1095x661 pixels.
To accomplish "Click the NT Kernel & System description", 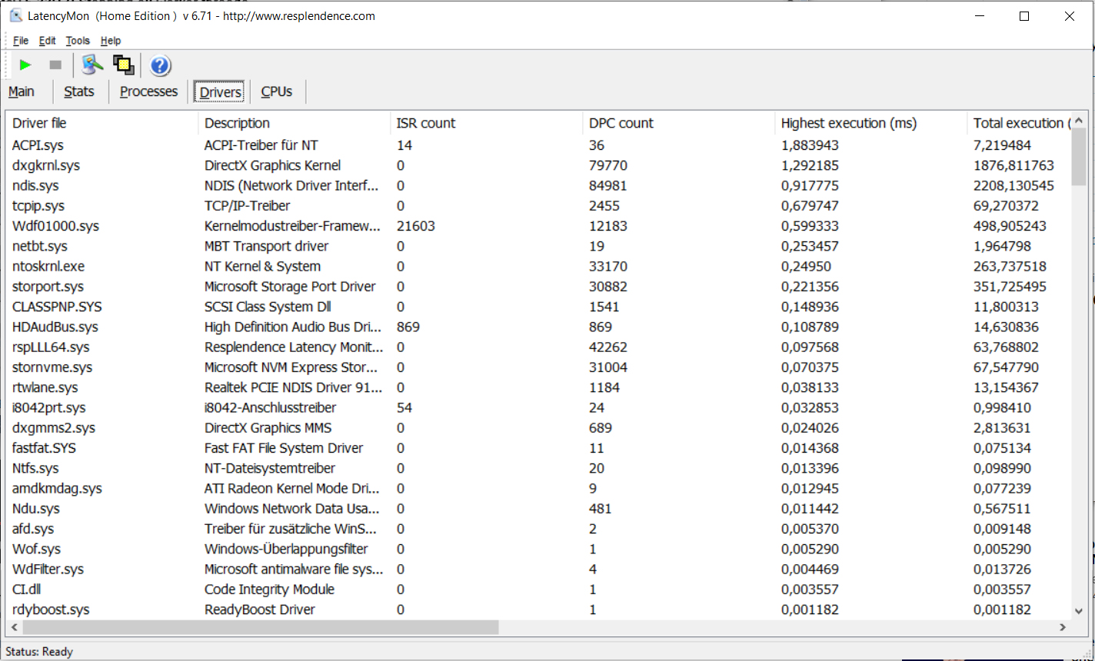I will point(262,266).
